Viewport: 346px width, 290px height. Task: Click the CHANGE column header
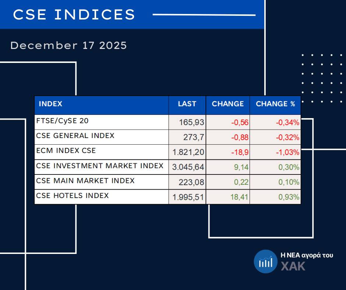pyautogui.click(x=228, y=104)
